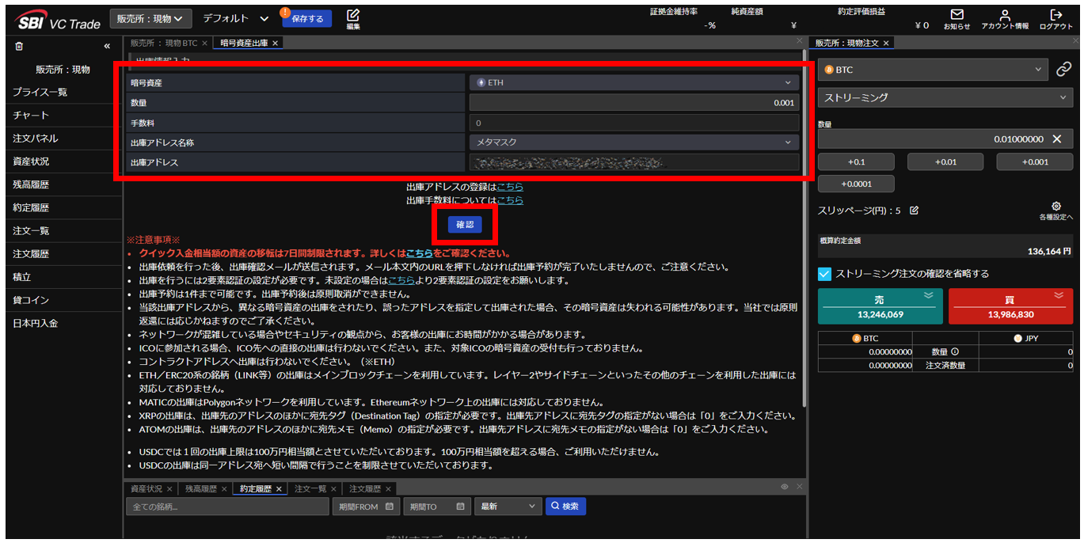The image size is (1084, 543).
Task: Close the 暗号資産出庫 tab
Action: coord(275,44)
